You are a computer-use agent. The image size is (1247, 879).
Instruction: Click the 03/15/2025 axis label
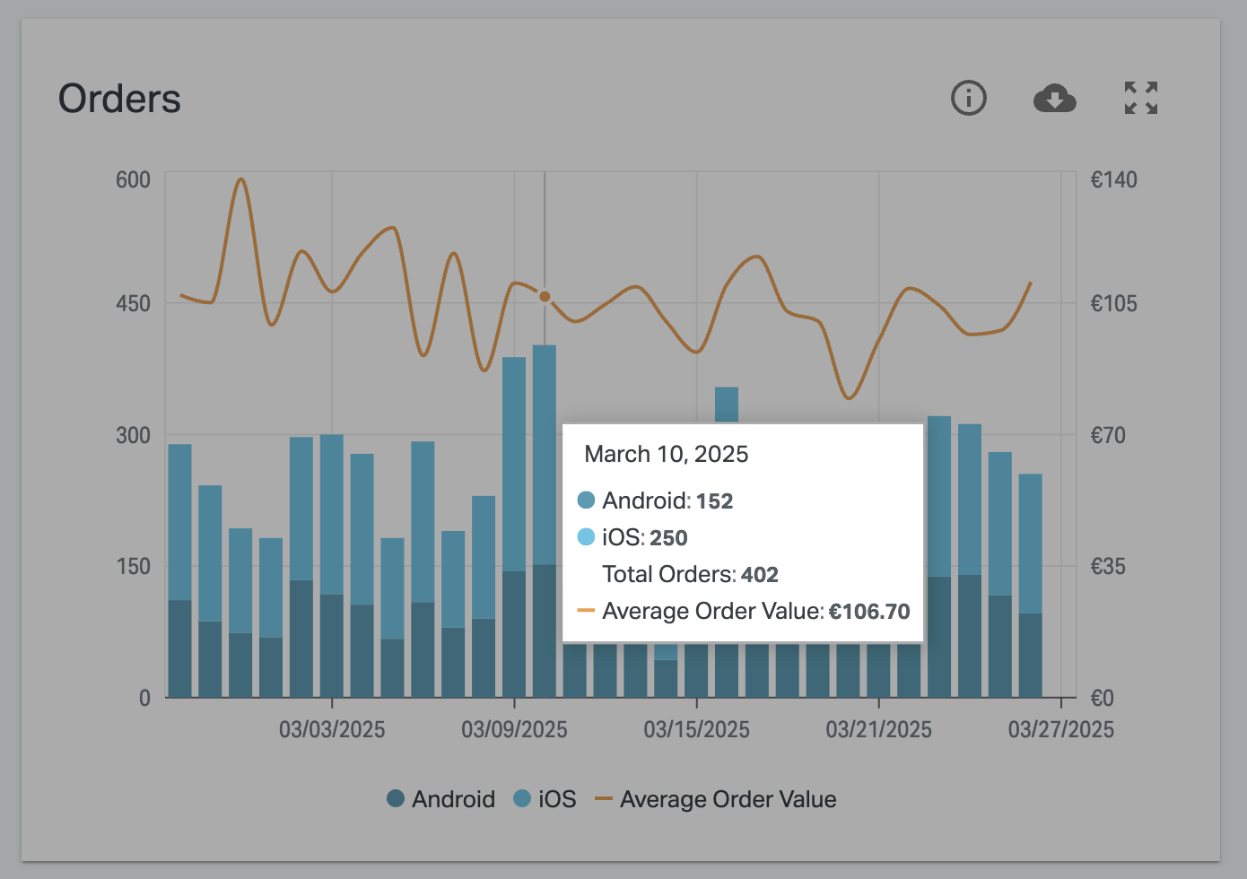[x=697, y=729]
